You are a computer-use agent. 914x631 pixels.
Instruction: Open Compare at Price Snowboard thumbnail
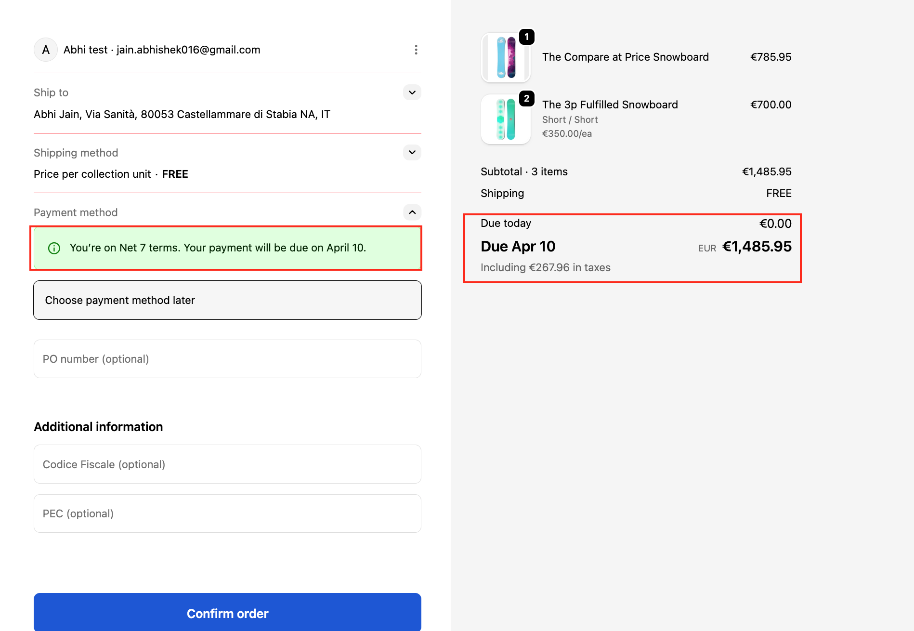pyautogui.click(x=505, y=58)
